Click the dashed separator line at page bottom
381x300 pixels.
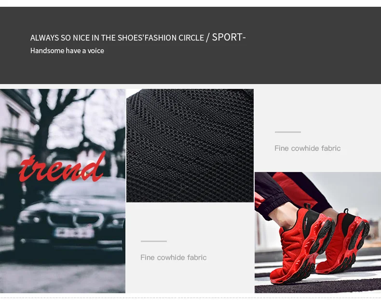[190, 298]
